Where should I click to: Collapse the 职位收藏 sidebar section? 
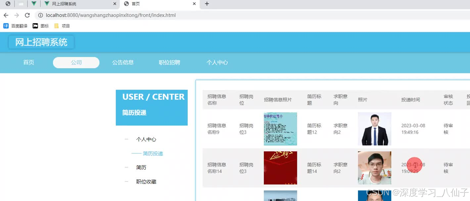126,181
